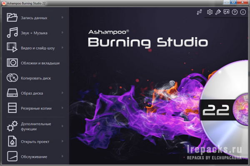
Task: Choose the Копировать диск menu entry
Action: [x=35, y=78]
